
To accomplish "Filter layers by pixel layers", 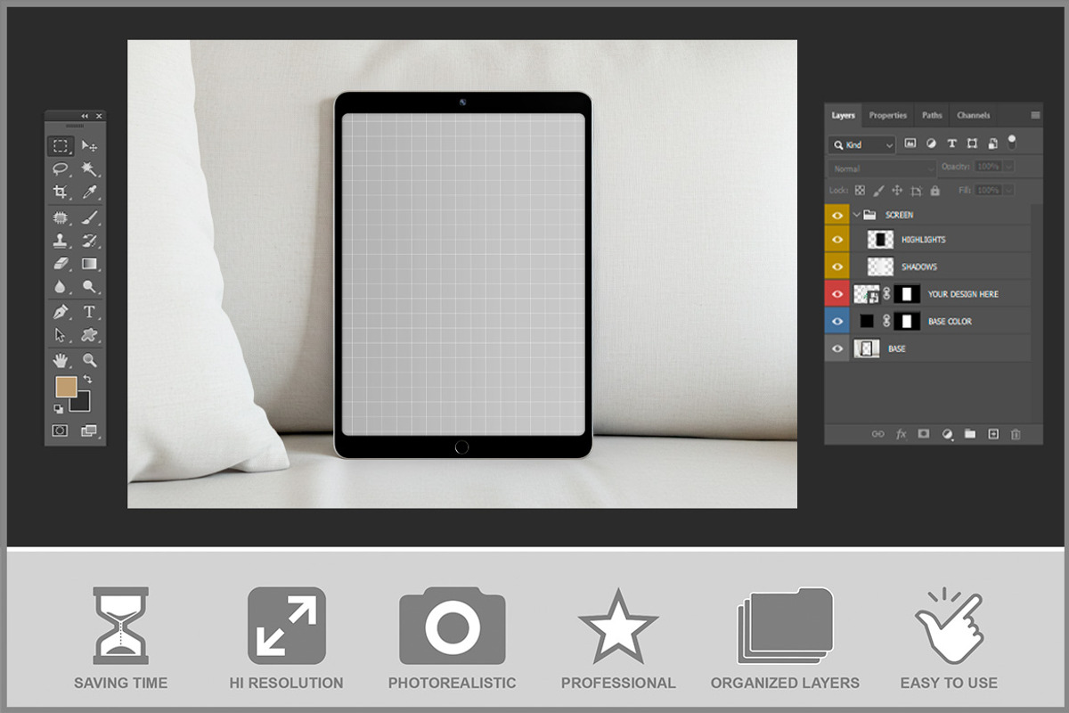I will coord(910,143).
